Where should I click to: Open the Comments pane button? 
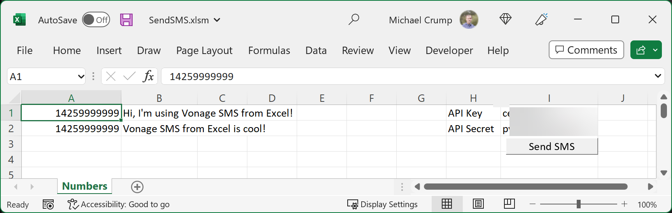[x=586, y=50]
